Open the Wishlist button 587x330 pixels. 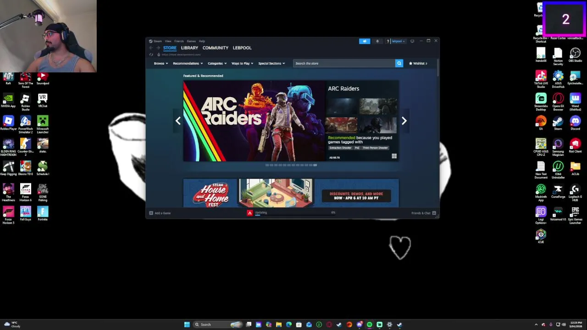tap(418, 63)
